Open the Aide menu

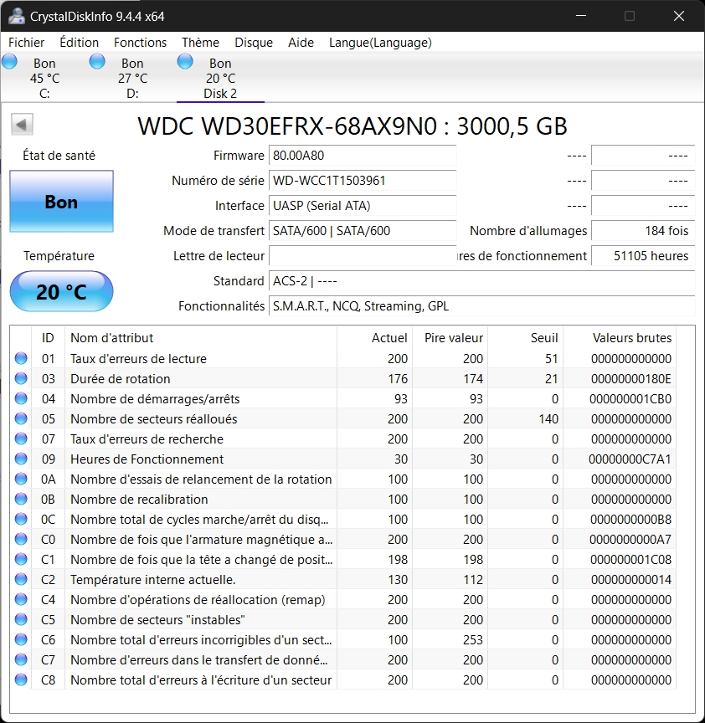coord(301,43)
